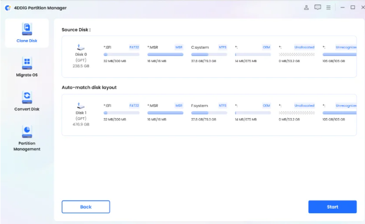Open the Clone Disk section
This screenshot has height=224, width=365.
tap(27, 33)
